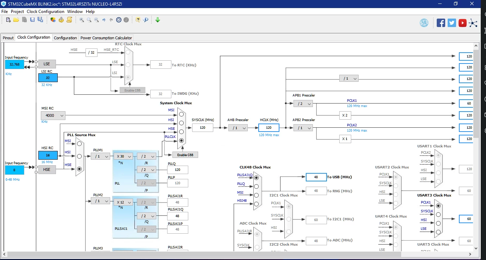Open the ST YouTube icon

click(x=462, y=23)
